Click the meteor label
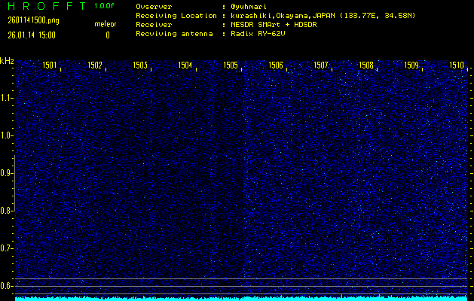This screenshot has height=301, width=474. click(106, 24)
